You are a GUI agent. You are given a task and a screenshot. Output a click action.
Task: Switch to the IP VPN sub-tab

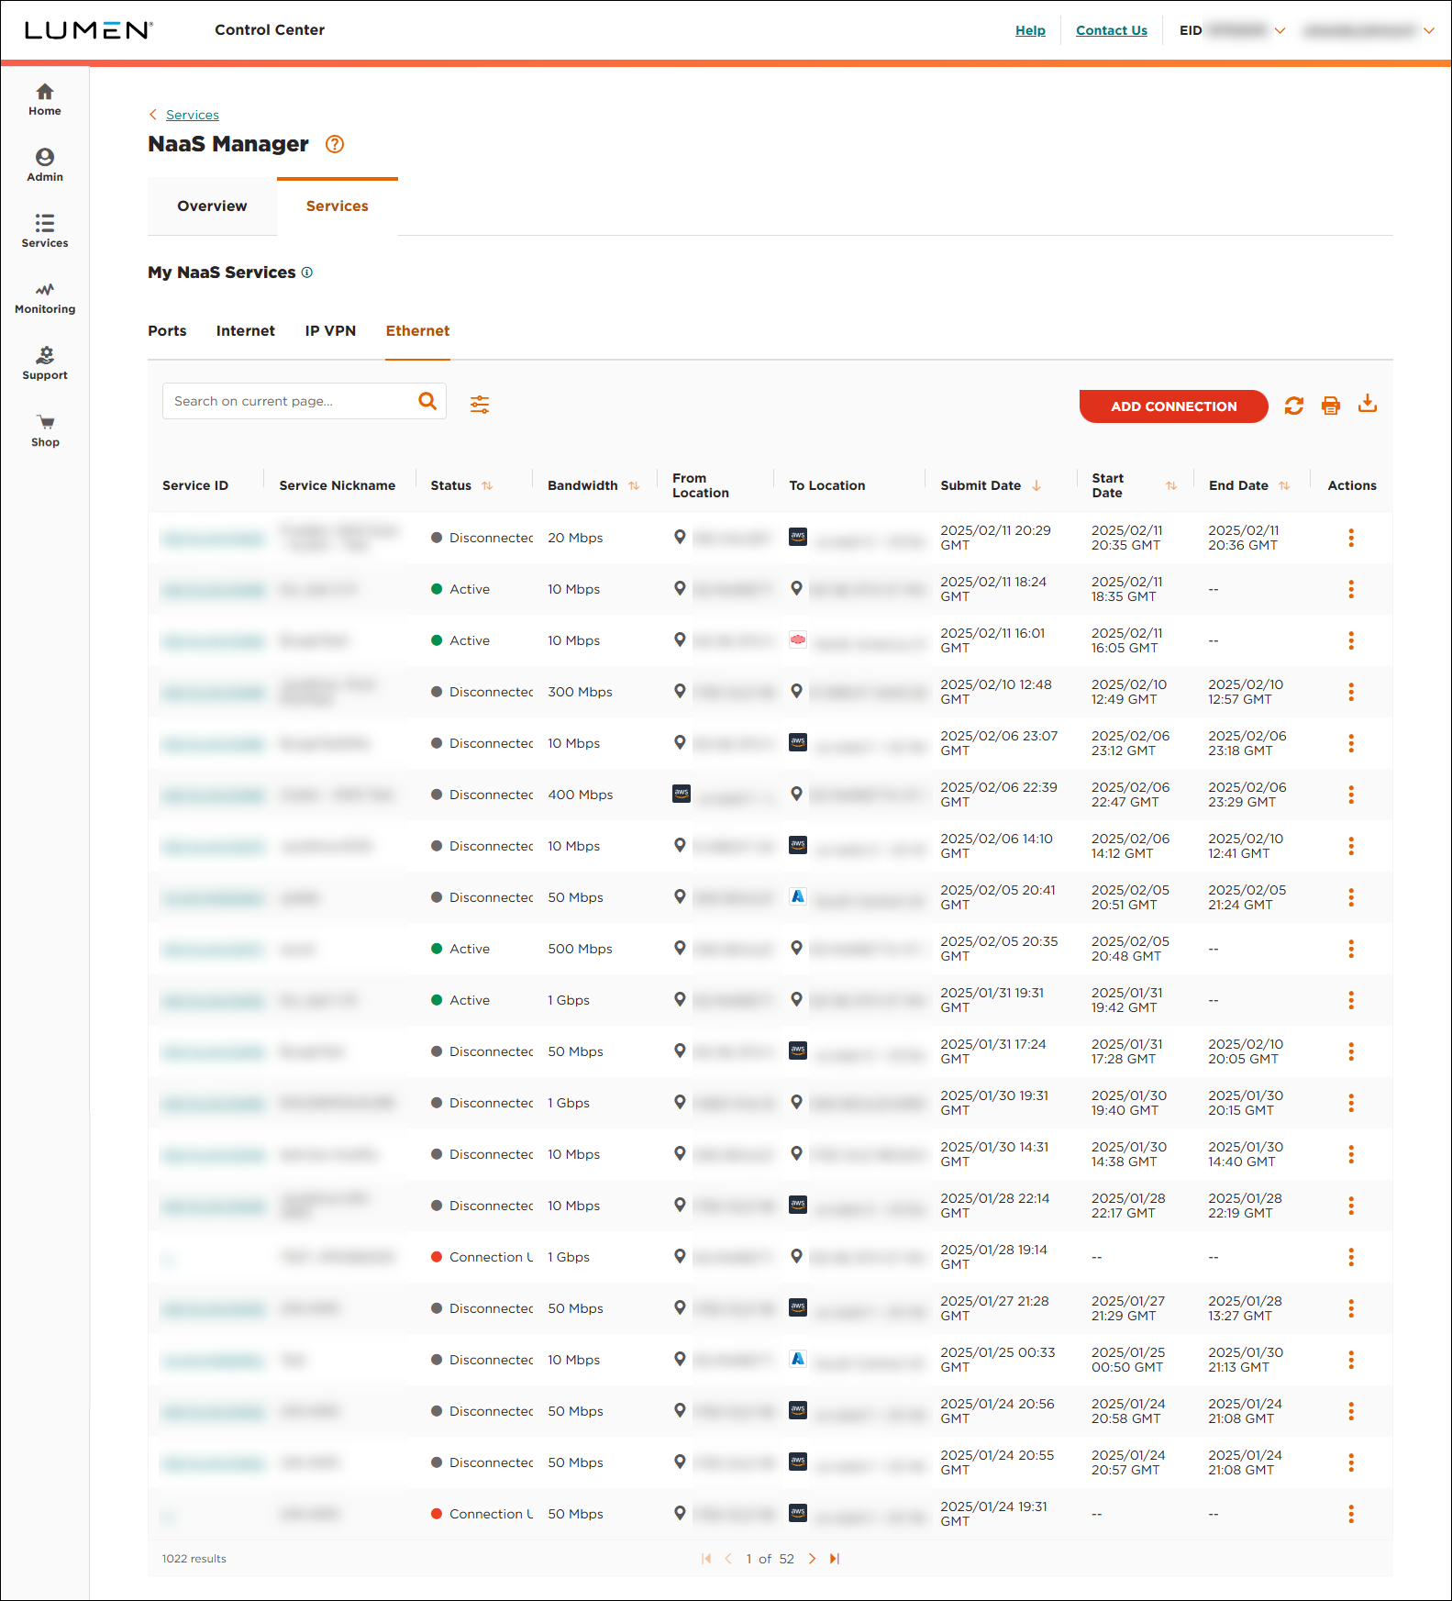tap(330, 331)
